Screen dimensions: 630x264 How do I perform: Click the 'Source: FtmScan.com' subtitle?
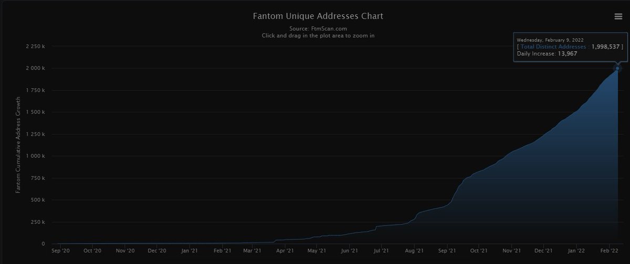[318, 29]
